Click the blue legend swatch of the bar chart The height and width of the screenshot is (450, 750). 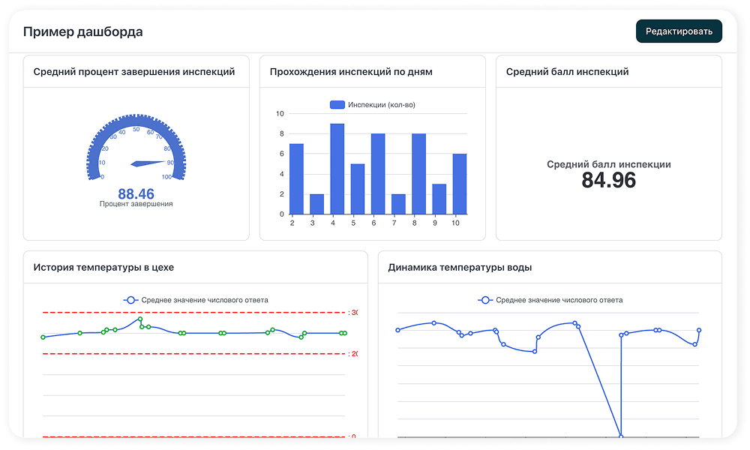click(x=337, y=105)
